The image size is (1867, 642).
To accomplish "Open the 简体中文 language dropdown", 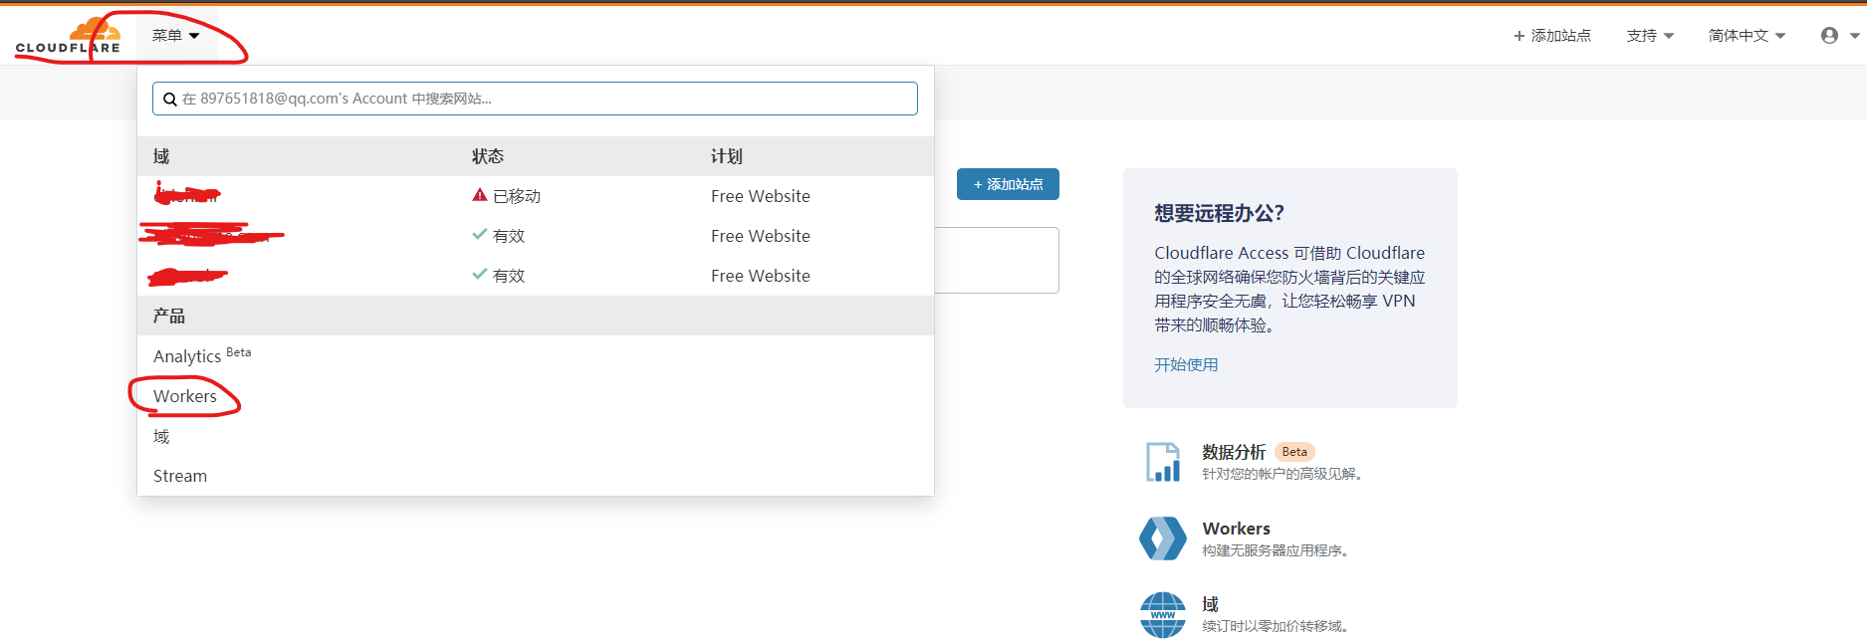I will point(1747,36).
